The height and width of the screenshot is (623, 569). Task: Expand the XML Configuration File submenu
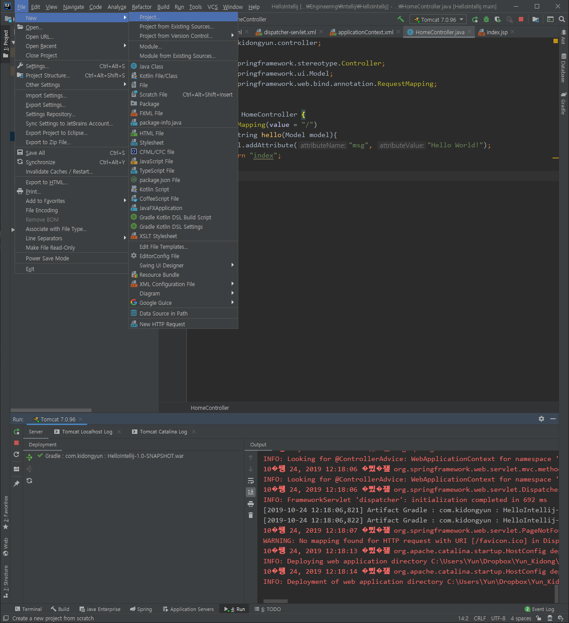[183, 284]
